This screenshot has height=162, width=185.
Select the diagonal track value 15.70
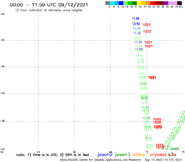pyautogui.click(x=180, y=123)
